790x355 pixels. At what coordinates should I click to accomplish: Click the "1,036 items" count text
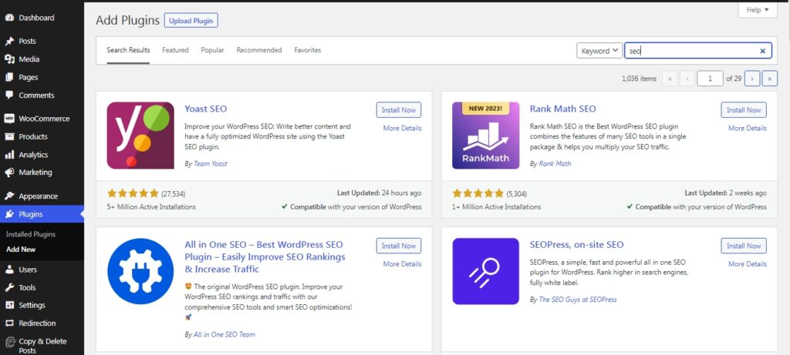click(x=639, y=79)
